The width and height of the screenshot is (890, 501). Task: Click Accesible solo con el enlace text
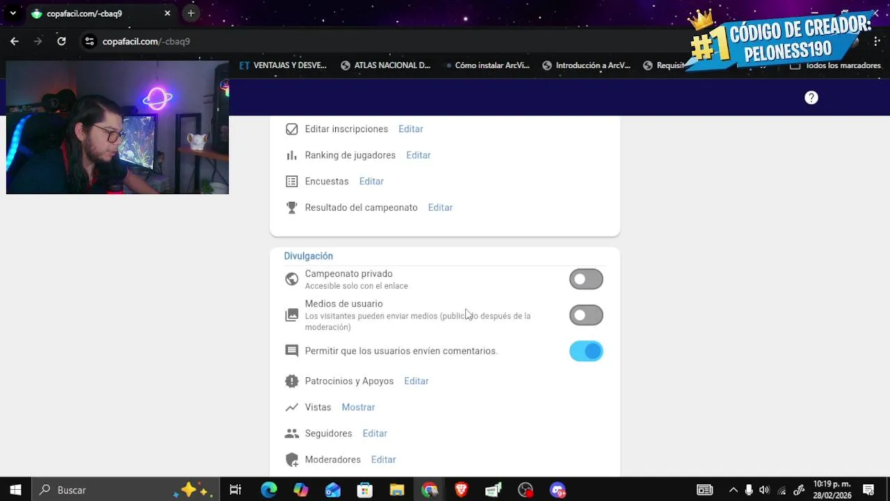[356, 286]
